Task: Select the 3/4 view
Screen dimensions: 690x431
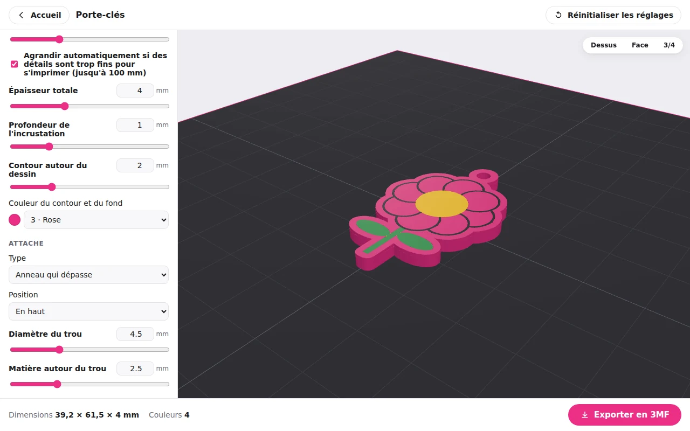Action: 669,45
